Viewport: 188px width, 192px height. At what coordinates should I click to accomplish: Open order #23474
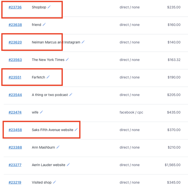(15, 112)
